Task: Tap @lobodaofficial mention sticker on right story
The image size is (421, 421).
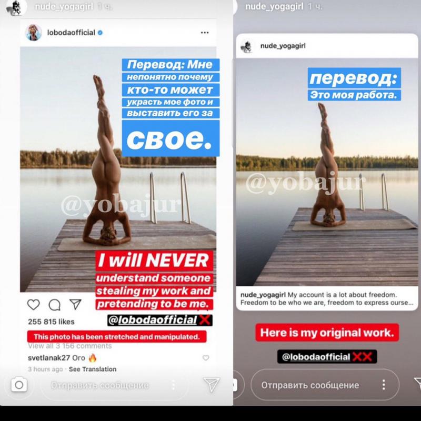Action: coord(327,357)
